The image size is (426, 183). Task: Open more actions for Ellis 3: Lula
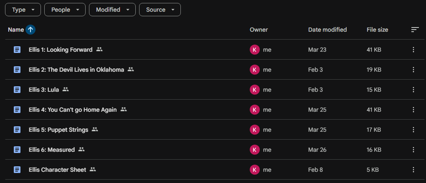[413, 90]
